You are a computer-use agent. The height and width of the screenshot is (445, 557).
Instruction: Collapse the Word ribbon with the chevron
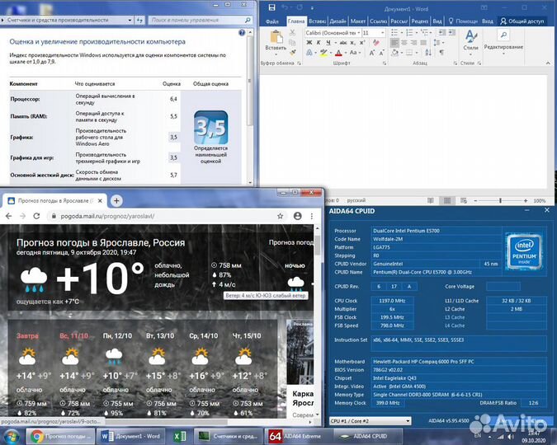548,63
